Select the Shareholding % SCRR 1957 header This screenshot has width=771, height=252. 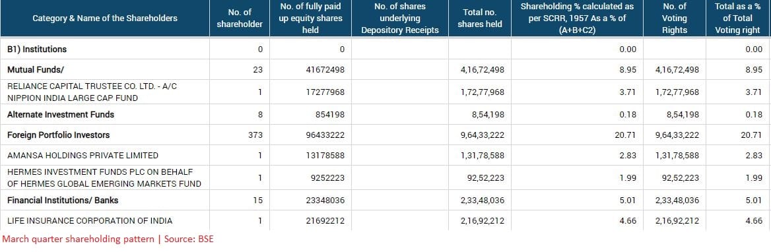click(x=577, y=18)
